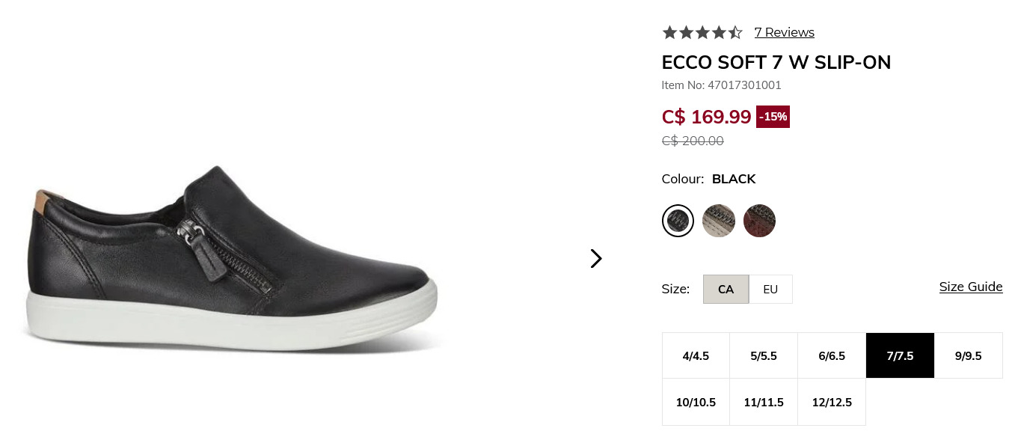Open the 7 Reviews link

click(784, 32)
